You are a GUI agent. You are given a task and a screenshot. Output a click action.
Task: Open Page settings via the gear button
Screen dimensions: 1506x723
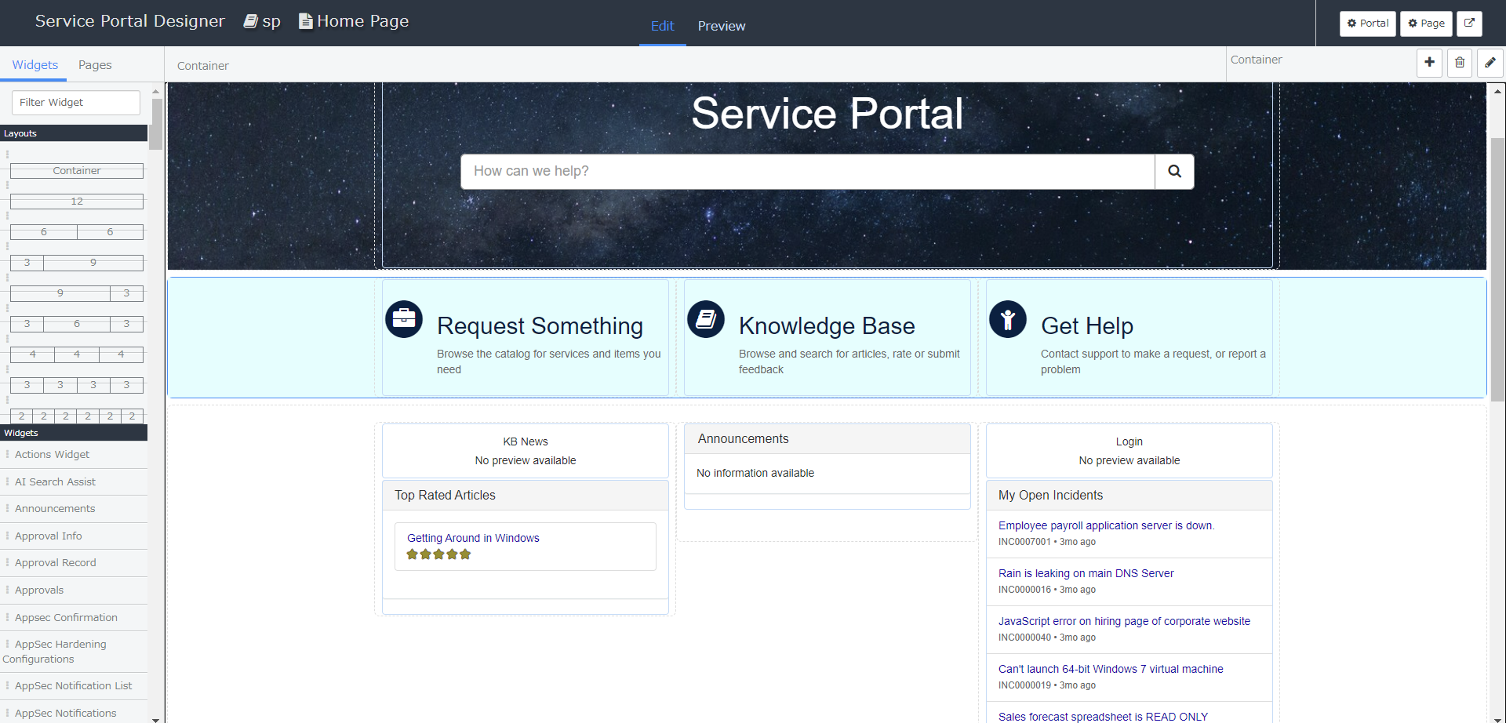pos(1425,24)
